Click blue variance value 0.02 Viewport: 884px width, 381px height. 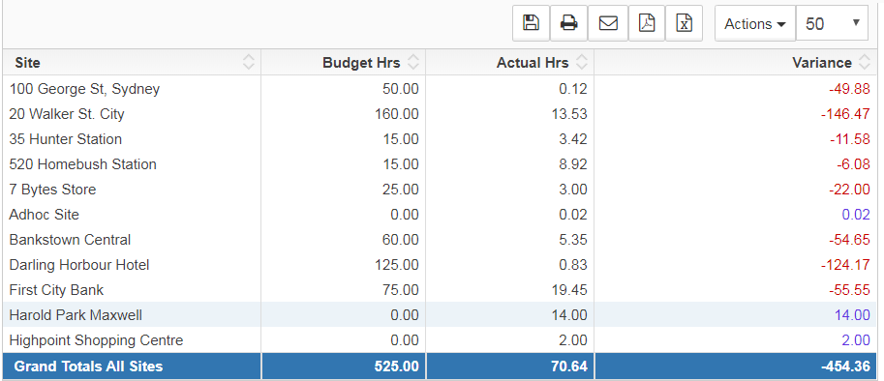click(x=856, y=215)
